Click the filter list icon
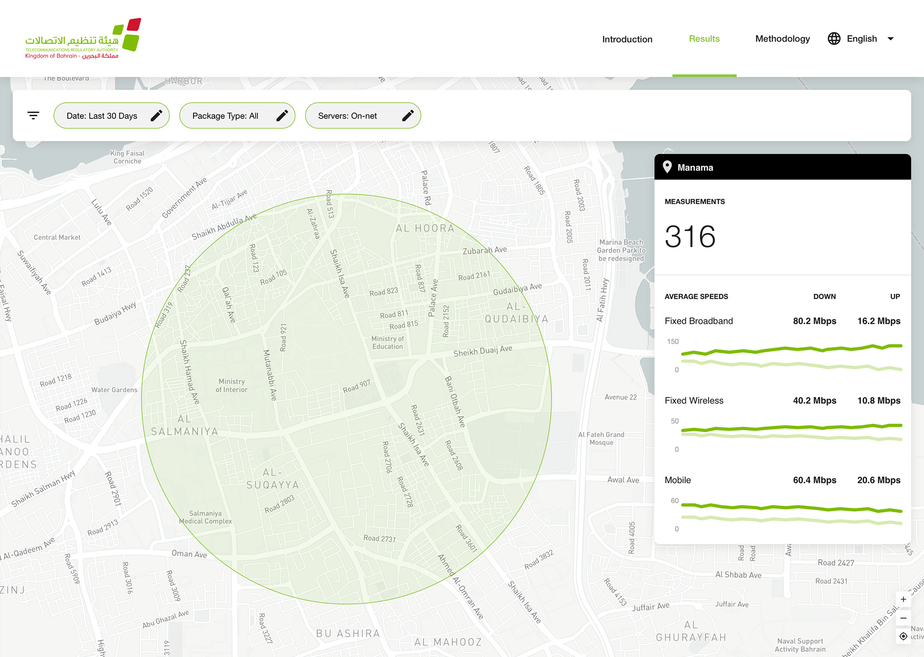 pyautogui.click(x=33, y=116)
